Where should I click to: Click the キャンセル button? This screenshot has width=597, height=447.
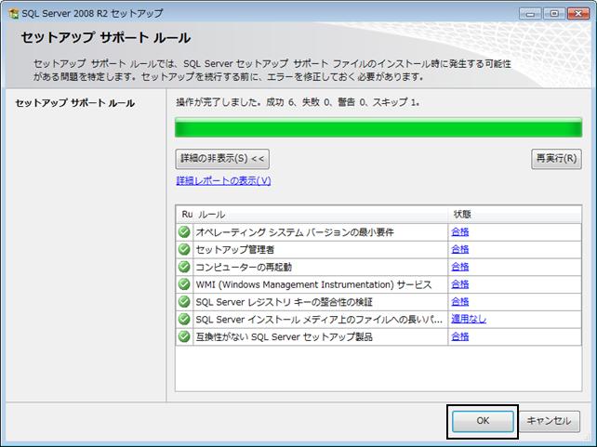pos(549,421)
